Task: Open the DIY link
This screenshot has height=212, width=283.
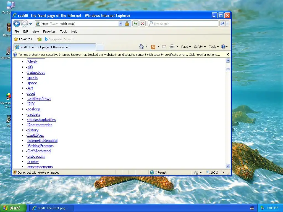Action: tap(31, 104)
